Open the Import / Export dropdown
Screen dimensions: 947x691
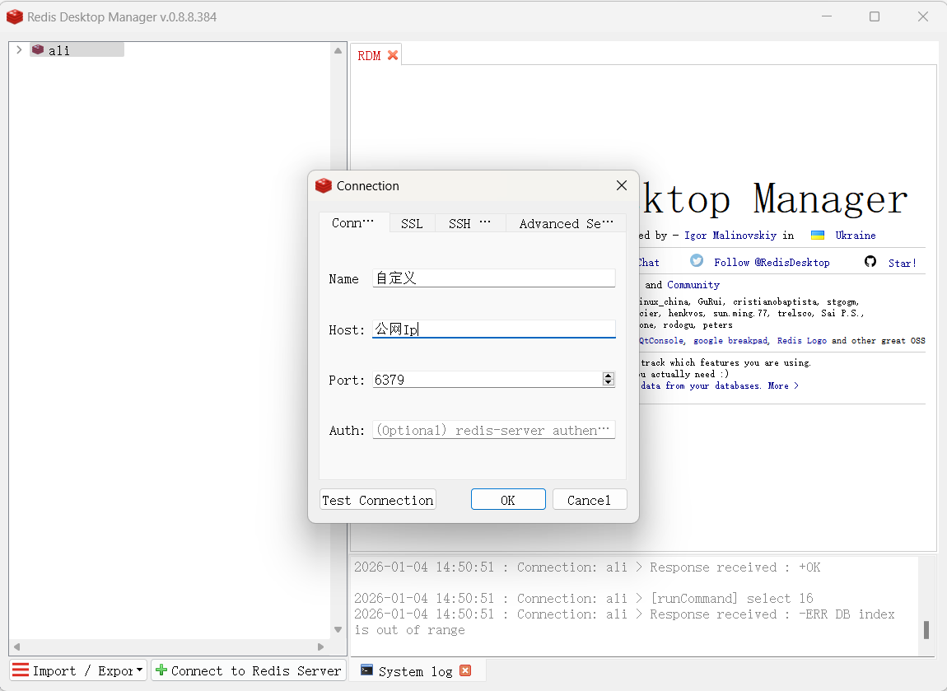[78, 670]
